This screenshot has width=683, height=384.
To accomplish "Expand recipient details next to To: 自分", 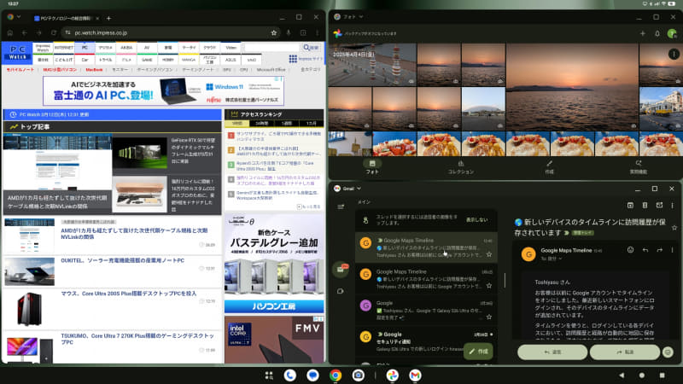I will click(561, 259).
